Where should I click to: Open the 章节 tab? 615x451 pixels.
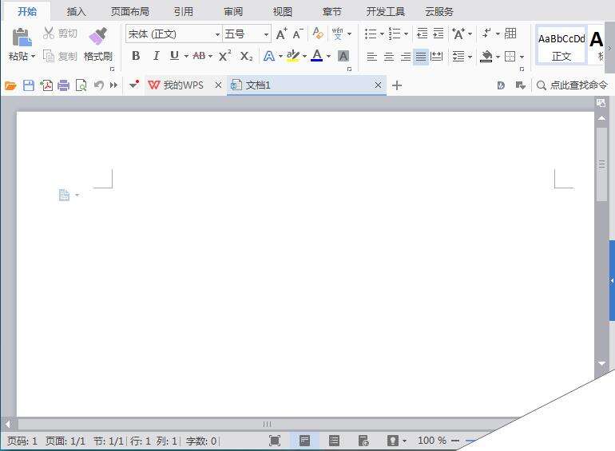click(331, 12)
